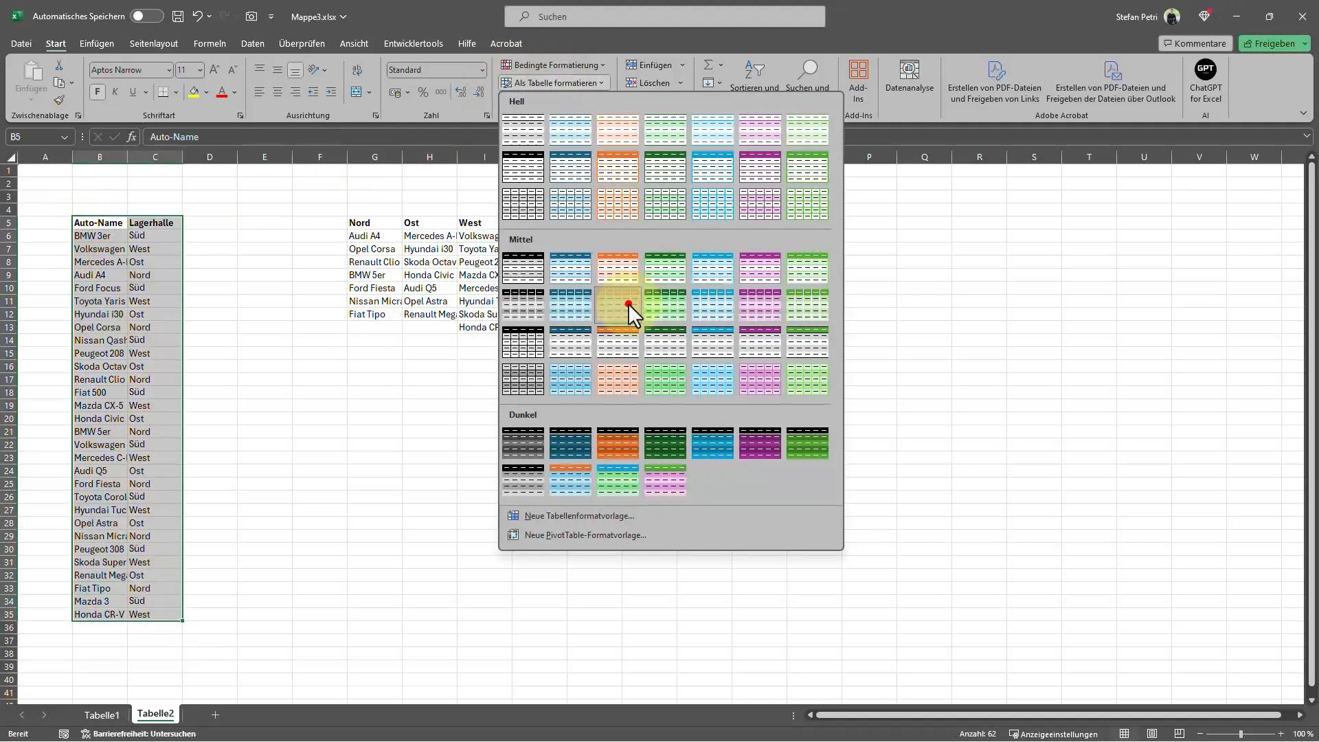The image size is (1319, 742).
Task: Click the select-all corner of the grid
Action: click(10, 157)
